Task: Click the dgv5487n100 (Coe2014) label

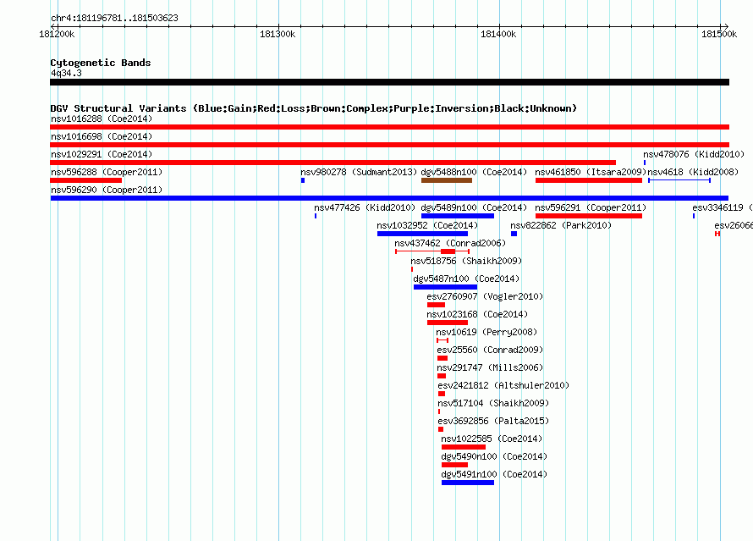Action: pyautogui.click(x=466, y=279)
